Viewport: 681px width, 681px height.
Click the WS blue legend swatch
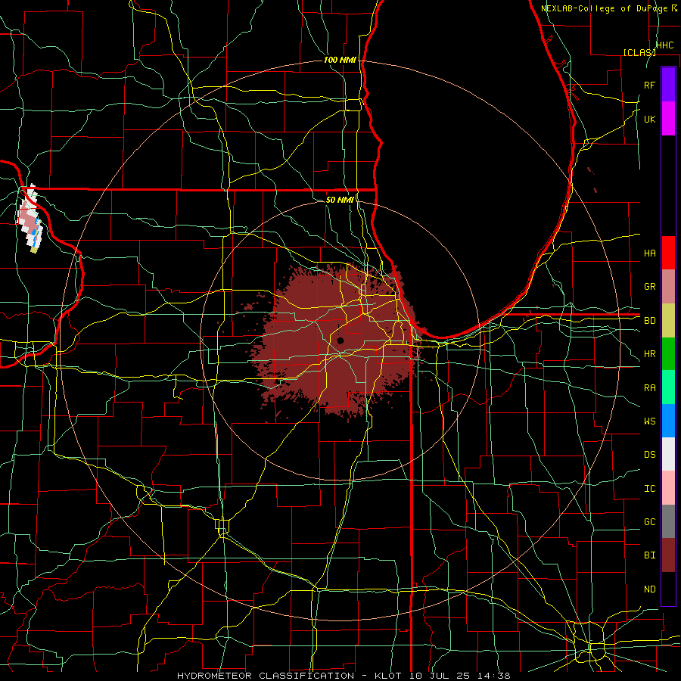coord(668,421)
